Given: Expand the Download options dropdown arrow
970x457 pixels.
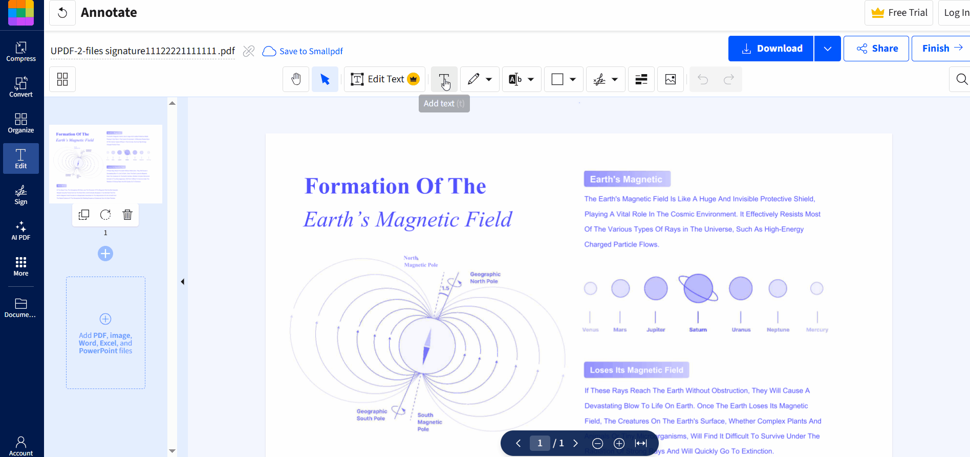Looking at the screenshot, I should (x=828, y=49).
